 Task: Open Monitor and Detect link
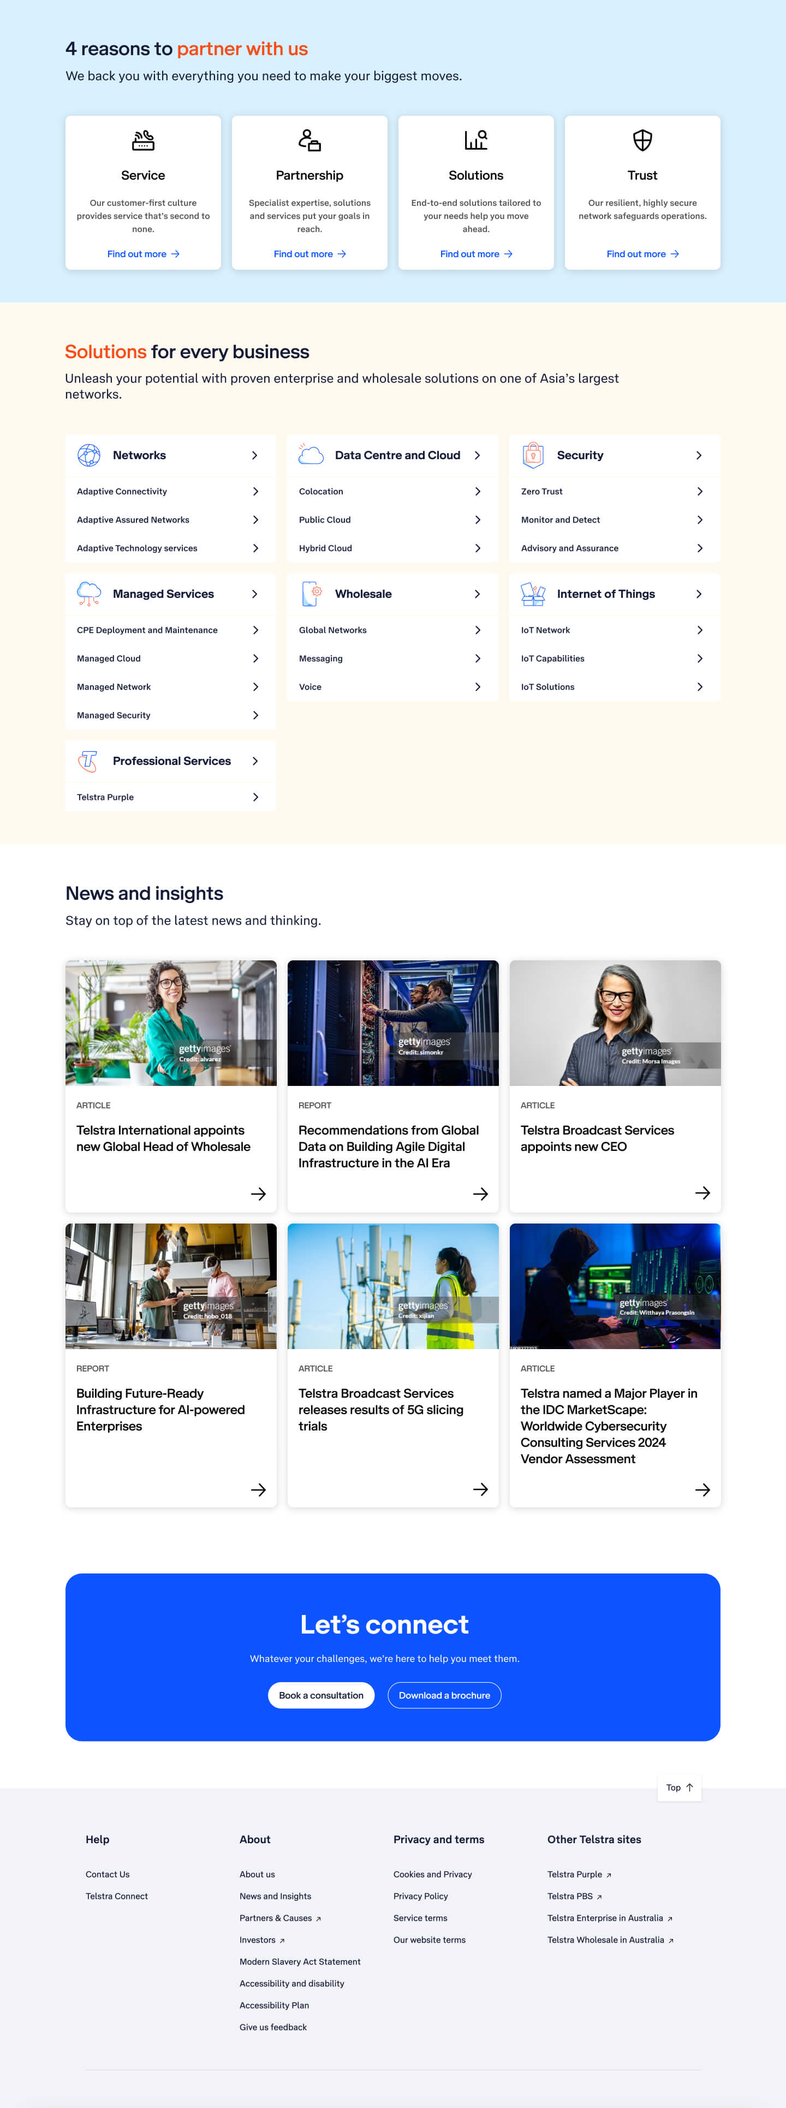pyautogui.click(x=560, y=520)
